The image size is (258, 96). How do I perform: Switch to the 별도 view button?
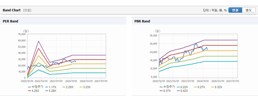pos(249,10)
